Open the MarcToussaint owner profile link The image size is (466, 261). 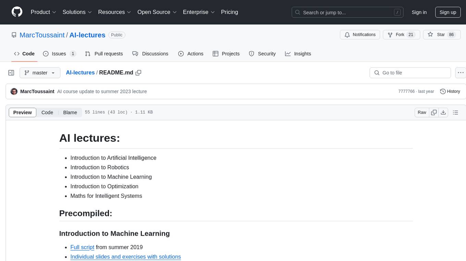[x=42, y=35]
